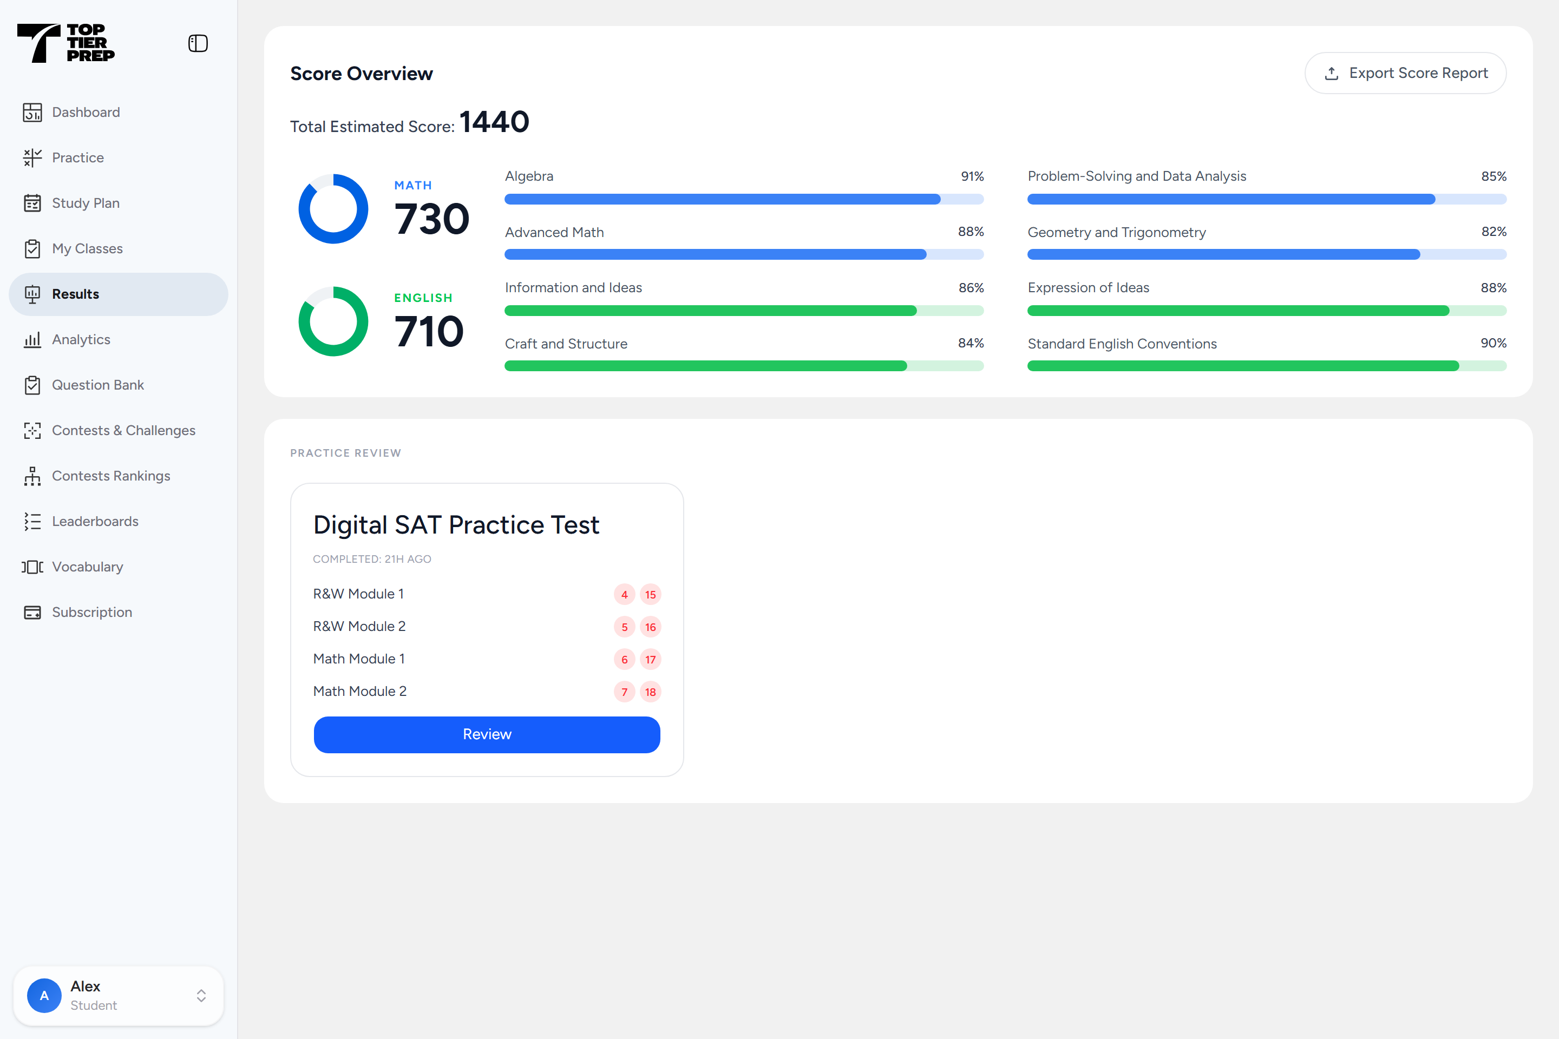Collapse the sidebar with the panel icon
The height and width of the screenshot is (1039, 1559).
(x=198, y=44)
